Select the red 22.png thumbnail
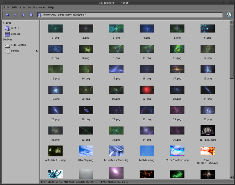This screenshot has height=185, width=235. coord(147,90)
